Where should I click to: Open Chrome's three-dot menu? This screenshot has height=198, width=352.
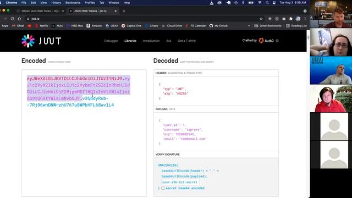pos(305,19)
